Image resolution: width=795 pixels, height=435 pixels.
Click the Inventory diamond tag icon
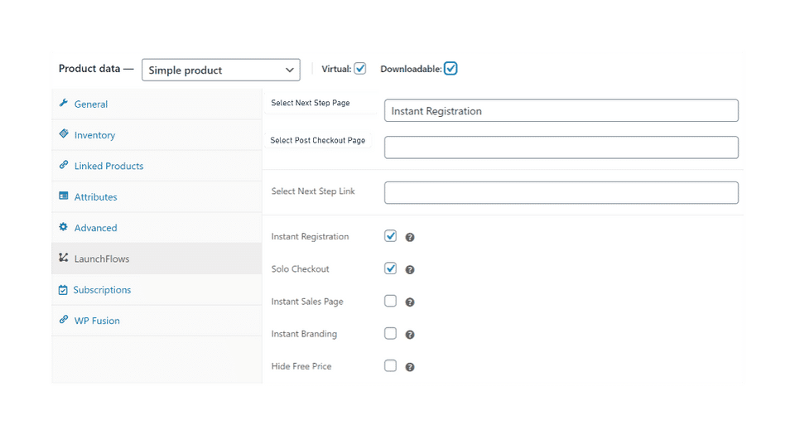(64, 134)
